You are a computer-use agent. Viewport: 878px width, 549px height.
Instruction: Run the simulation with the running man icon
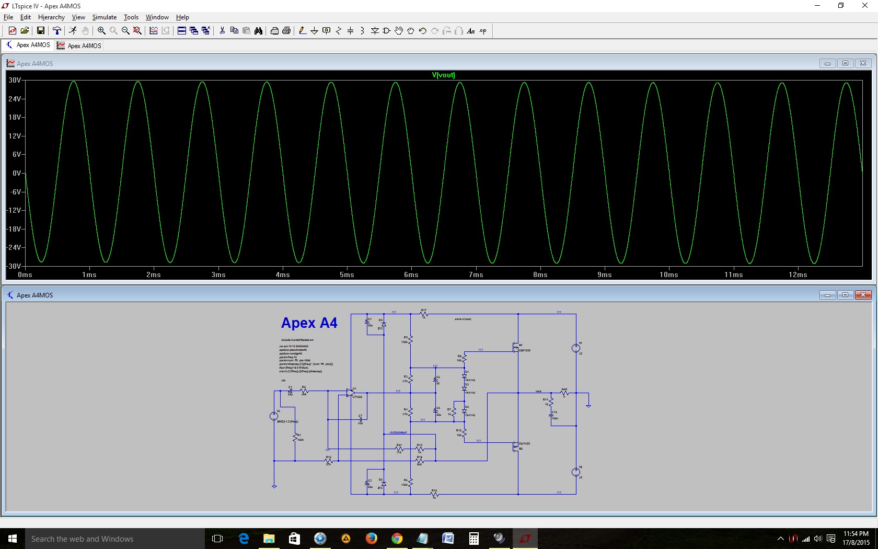click(73, 31)
